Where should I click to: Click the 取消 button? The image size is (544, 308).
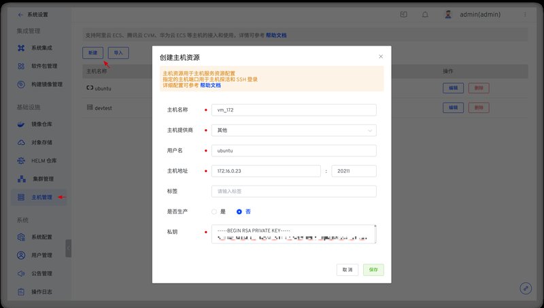pyautogui.click(x=347, y=269)
